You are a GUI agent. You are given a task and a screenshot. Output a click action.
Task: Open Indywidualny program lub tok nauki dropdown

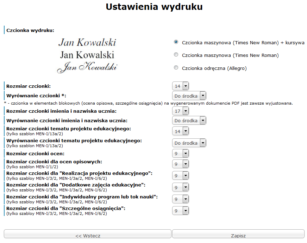click(181, 199)
